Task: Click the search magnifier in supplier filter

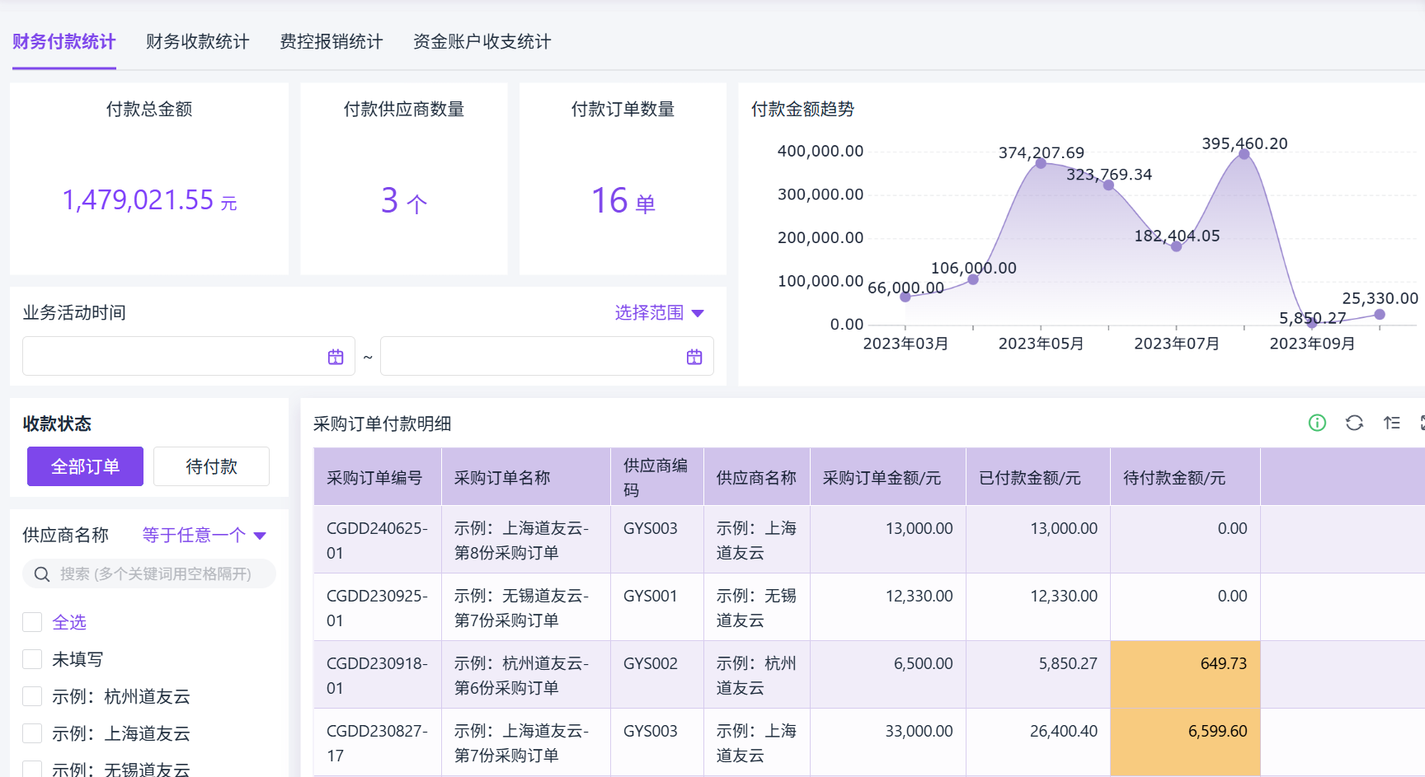Action: pyautogui.click(x=42, y=574)
